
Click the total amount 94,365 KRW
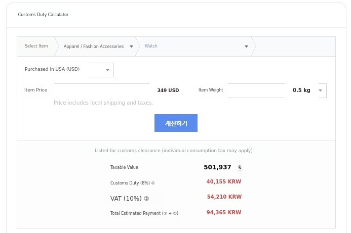click(223, 212)
